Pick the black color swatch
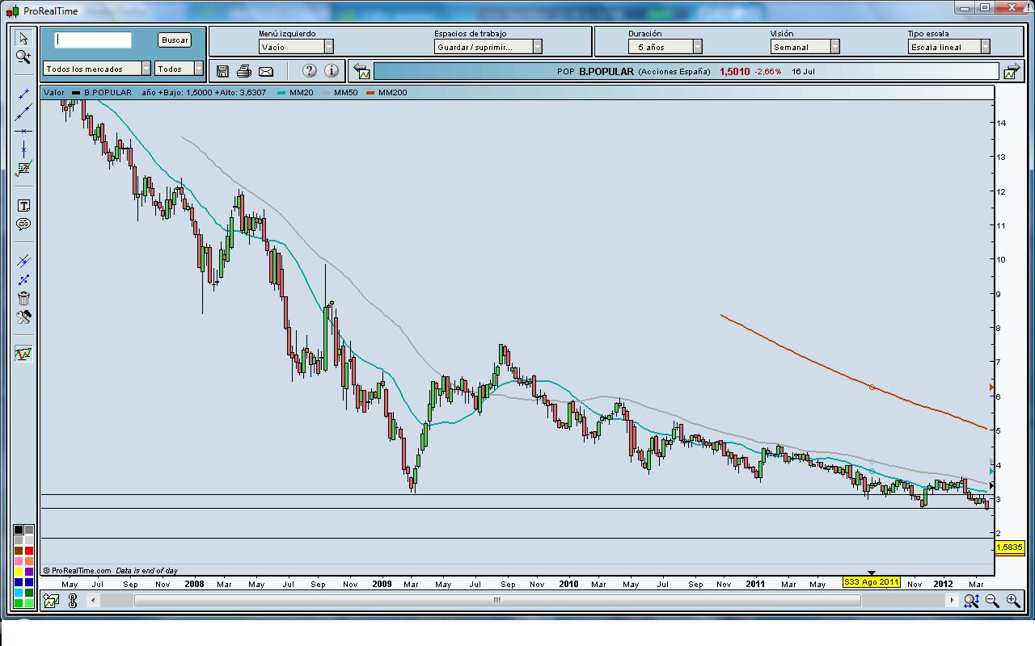This screenshot has height=646, width=1035. 19,530
